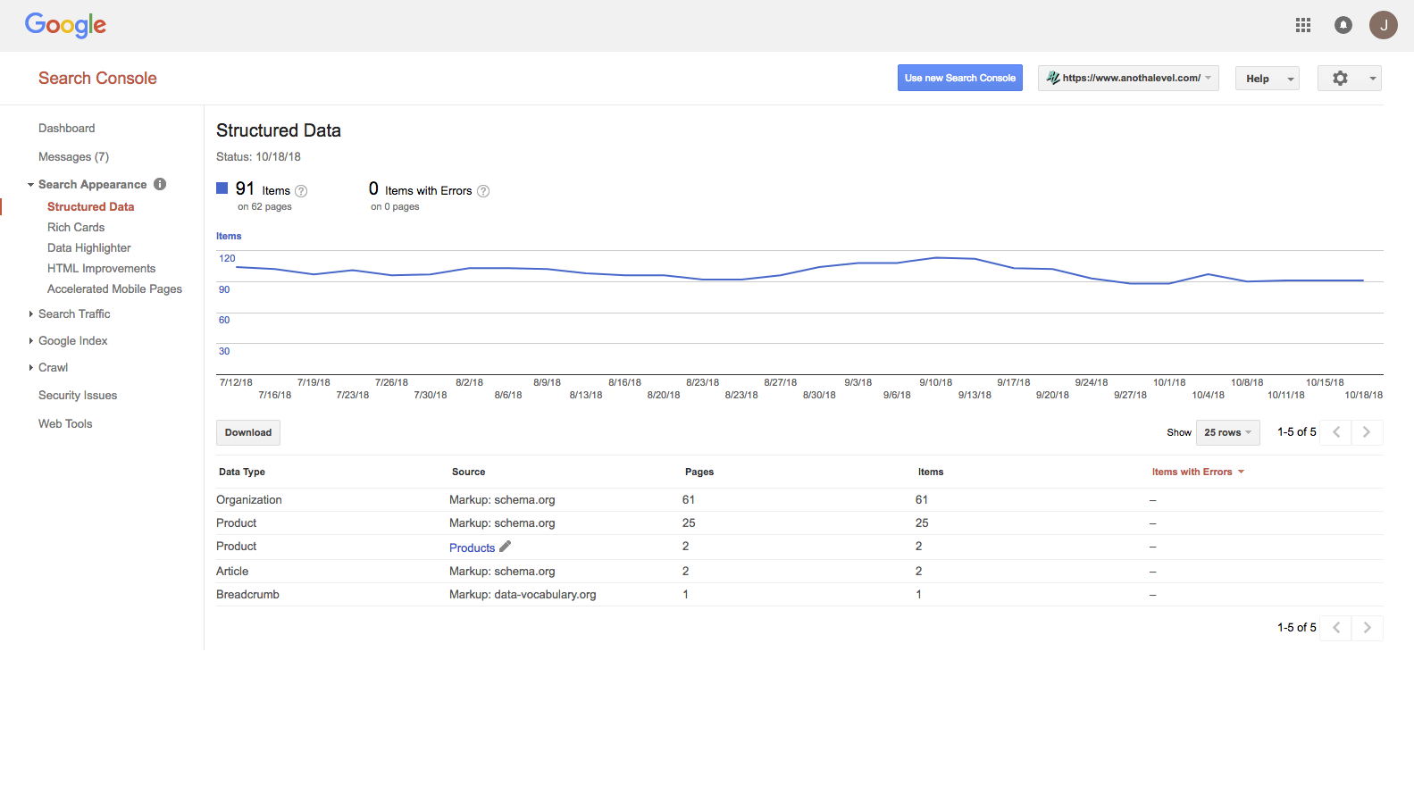
Task: Click the help icon next to Items
Action: point(301,191)
